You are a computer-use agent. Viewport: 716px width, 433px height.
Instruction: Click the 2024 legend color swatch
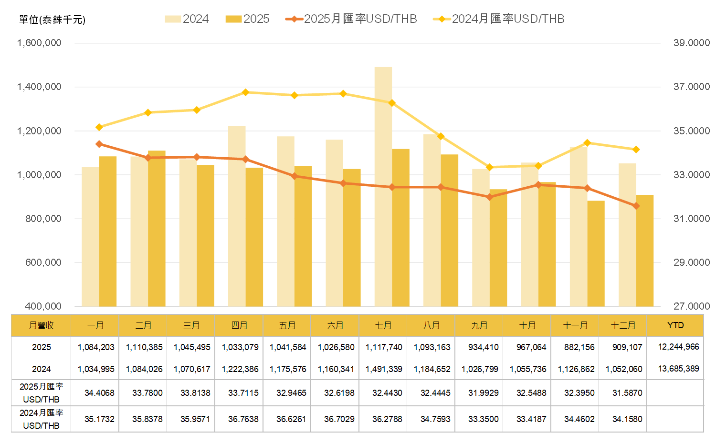click(x=173, y=19)
